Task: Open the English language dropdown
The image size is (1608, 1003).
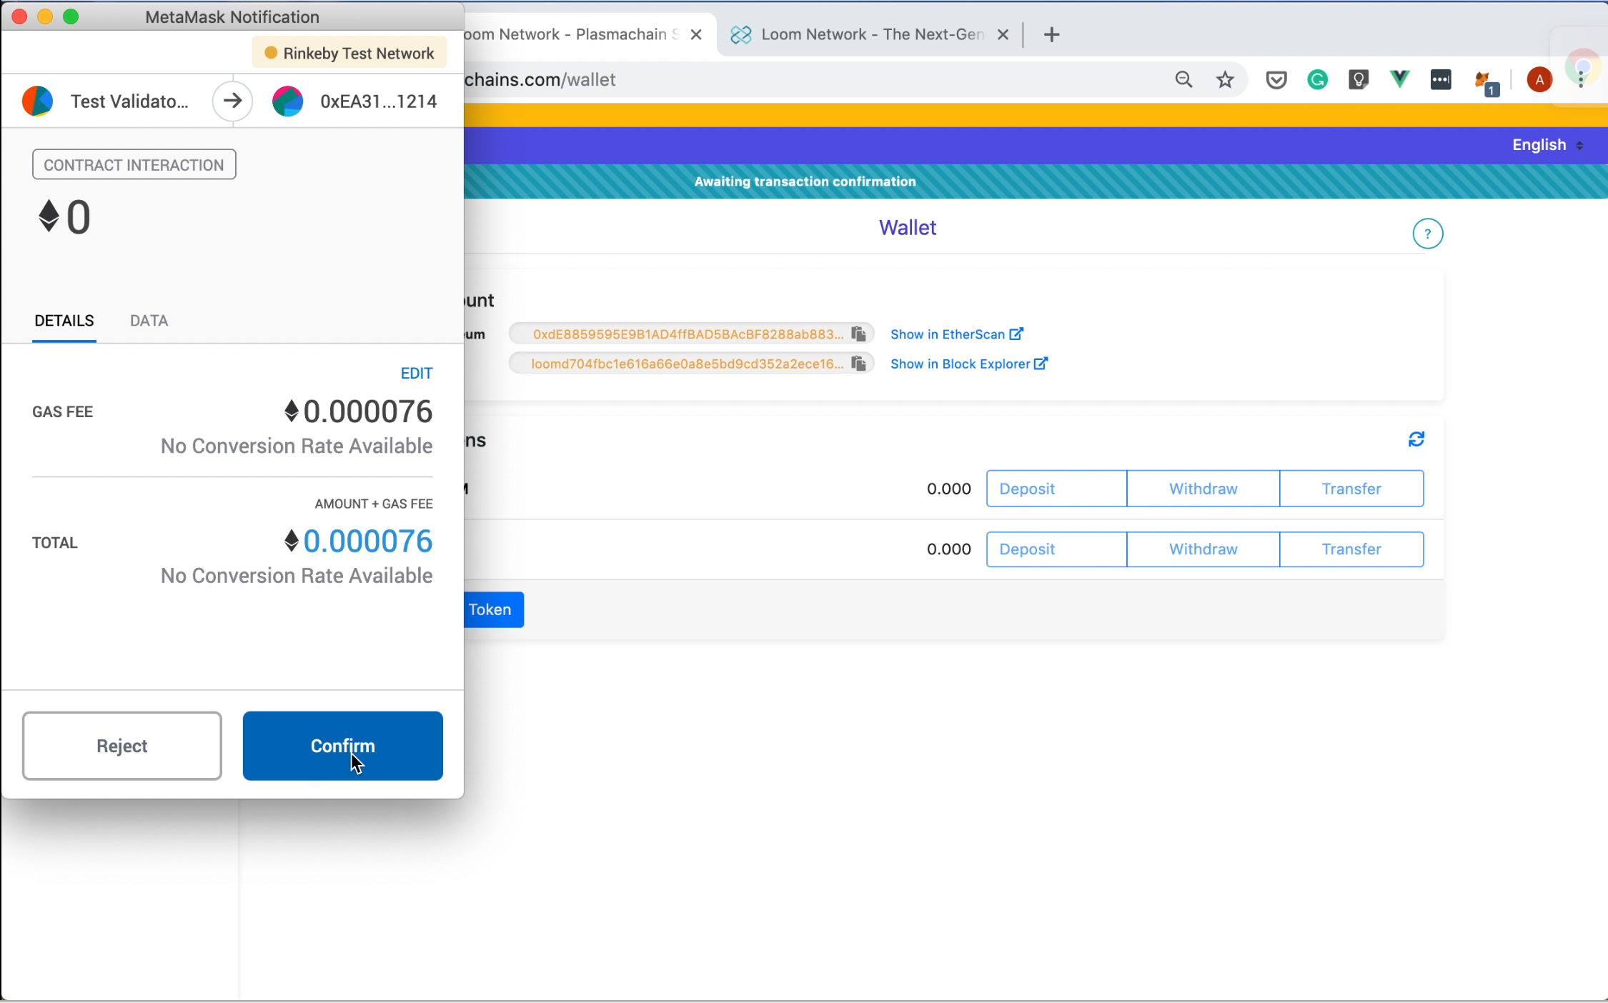Action: (1547, 145)
